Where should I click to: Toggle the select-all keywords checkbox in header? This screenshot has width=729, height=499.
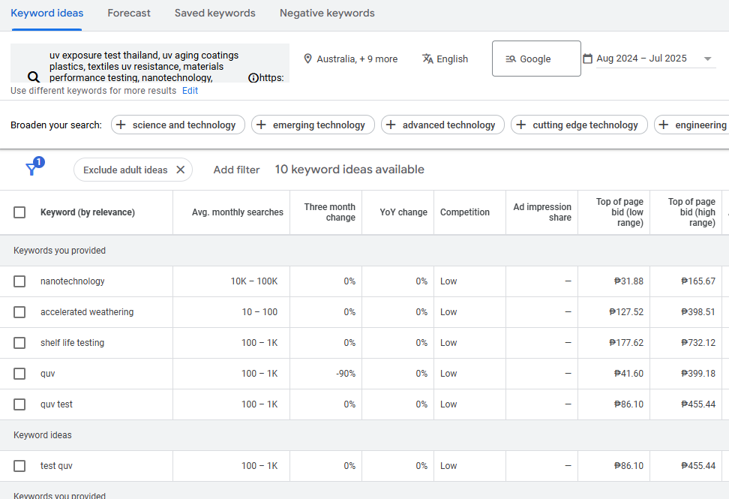click(x=19, y=212)
